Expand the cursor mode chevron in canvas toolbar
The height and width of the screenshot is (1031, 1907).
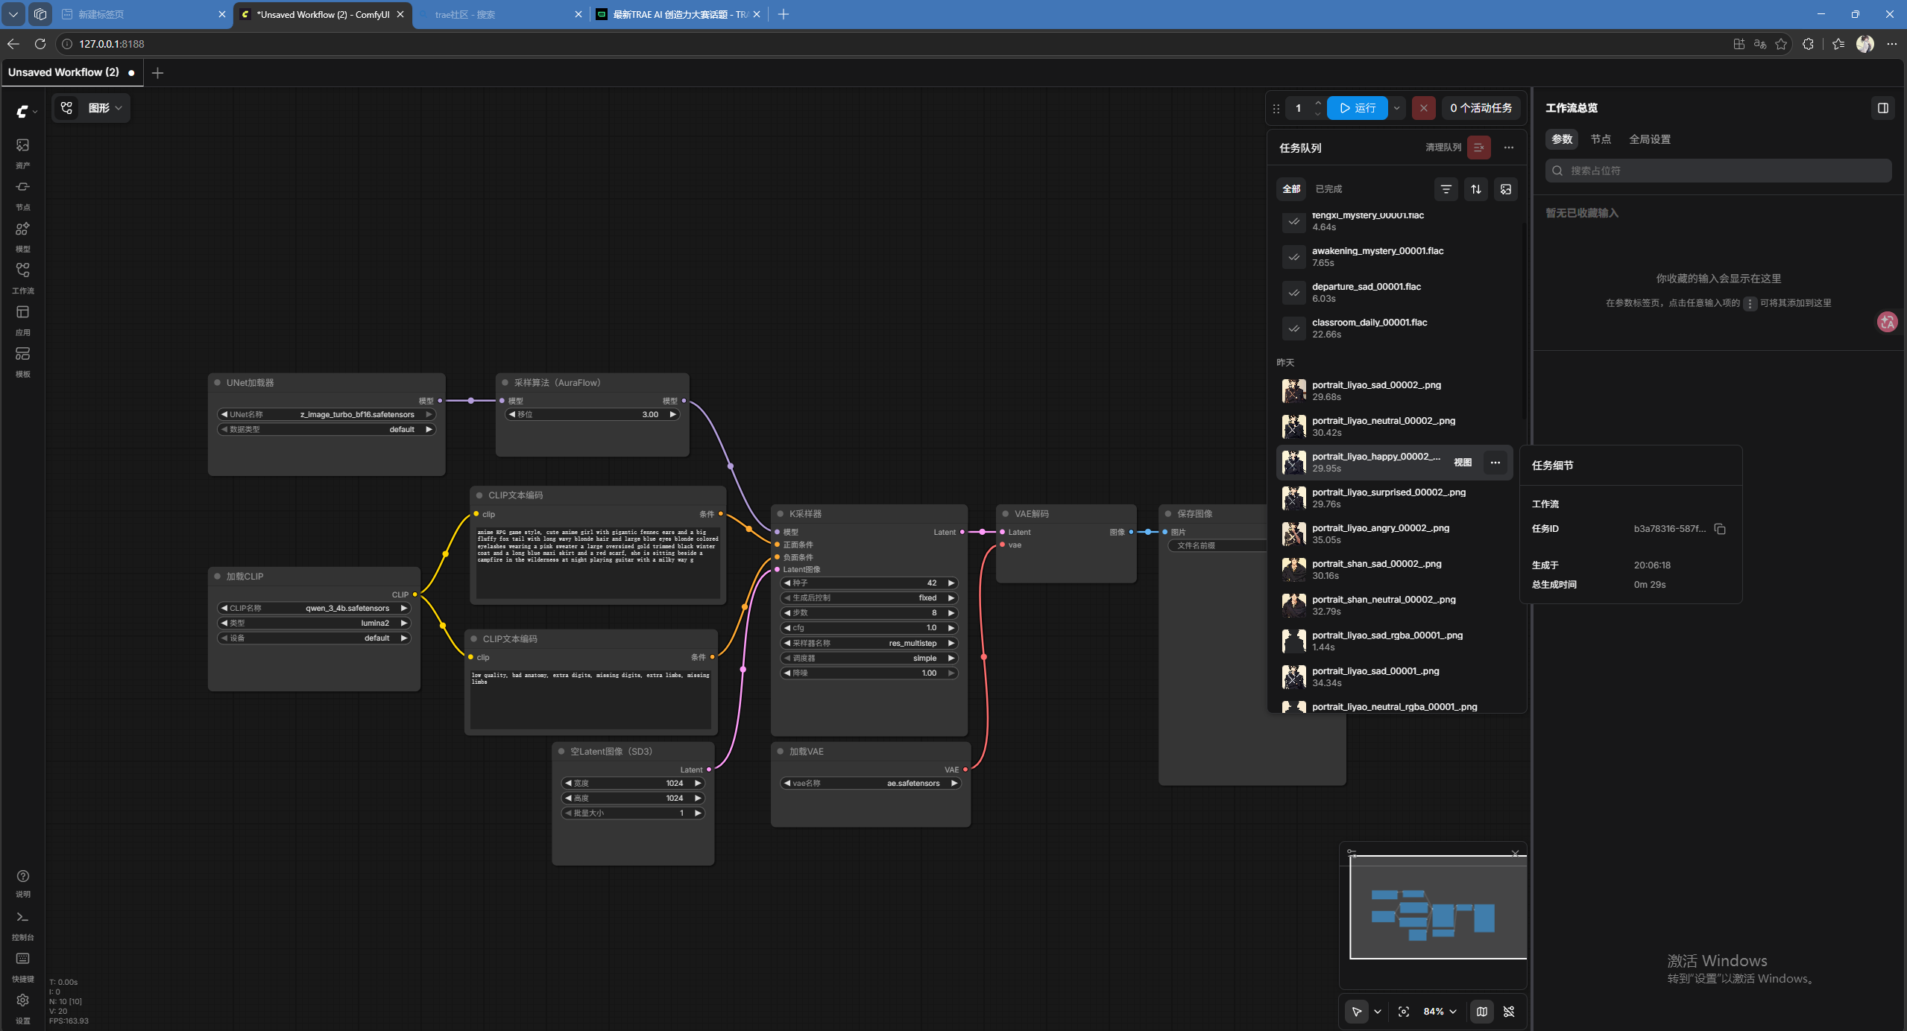[1378, 1012]
